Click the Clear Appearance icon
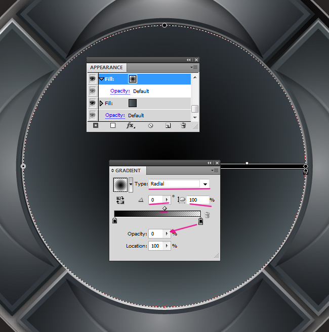 (150, 126)
